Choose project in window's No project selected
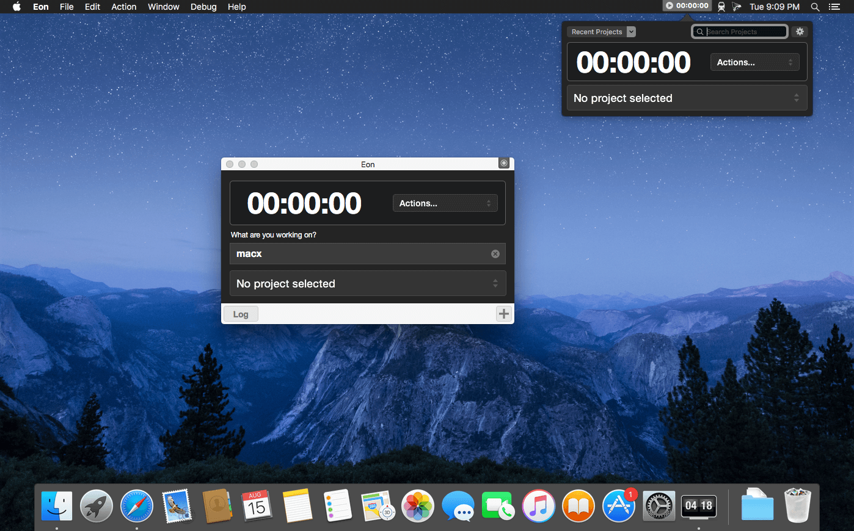The image size is (854, 531). click(x=367, y=284)
